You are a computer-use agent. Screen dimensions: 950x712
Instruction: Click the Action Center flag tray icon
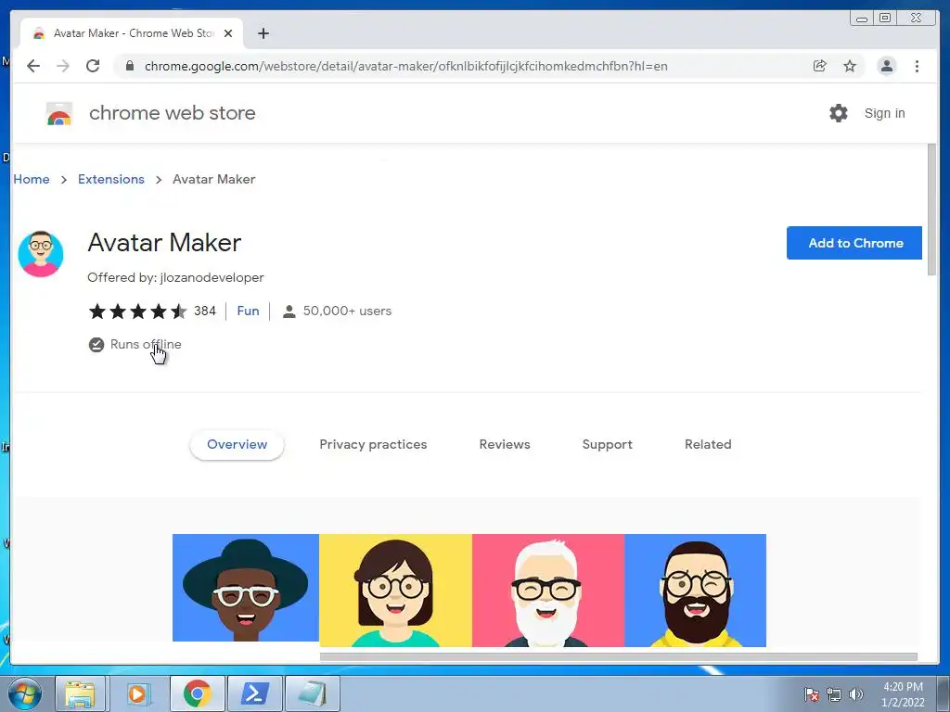(x=812, y=694)
